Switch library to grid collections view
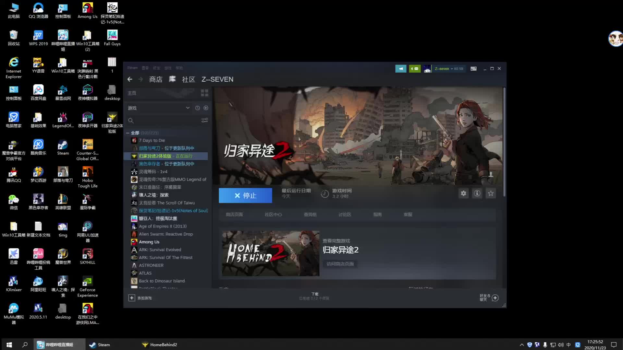Viewport: 623px width, 350px height. [x=204, y=93]
